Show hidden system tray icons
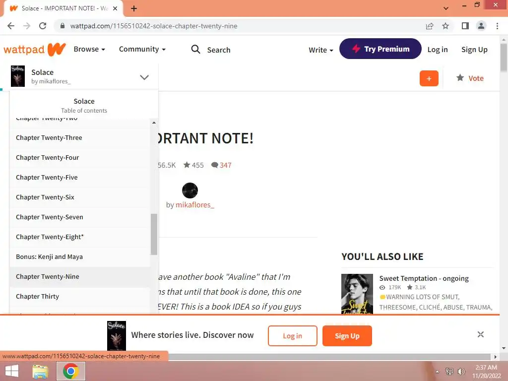508x381 pixels. (438, 372)
